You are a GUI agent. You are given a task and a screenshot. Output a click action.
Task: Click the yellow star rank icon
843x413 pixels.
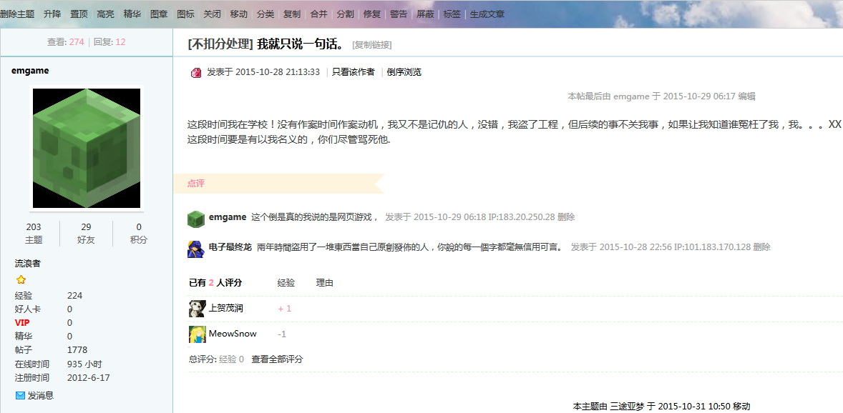tap(21, 279)
